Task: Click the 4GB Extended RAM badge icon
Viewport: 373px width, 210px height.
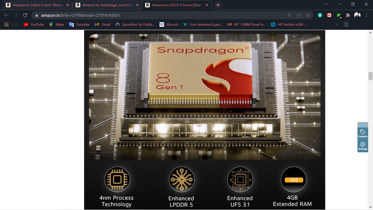Action: coord(294,180)
